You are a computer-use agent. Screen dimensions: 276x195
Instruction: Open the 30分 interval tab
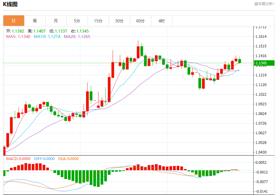pos(119,21)
